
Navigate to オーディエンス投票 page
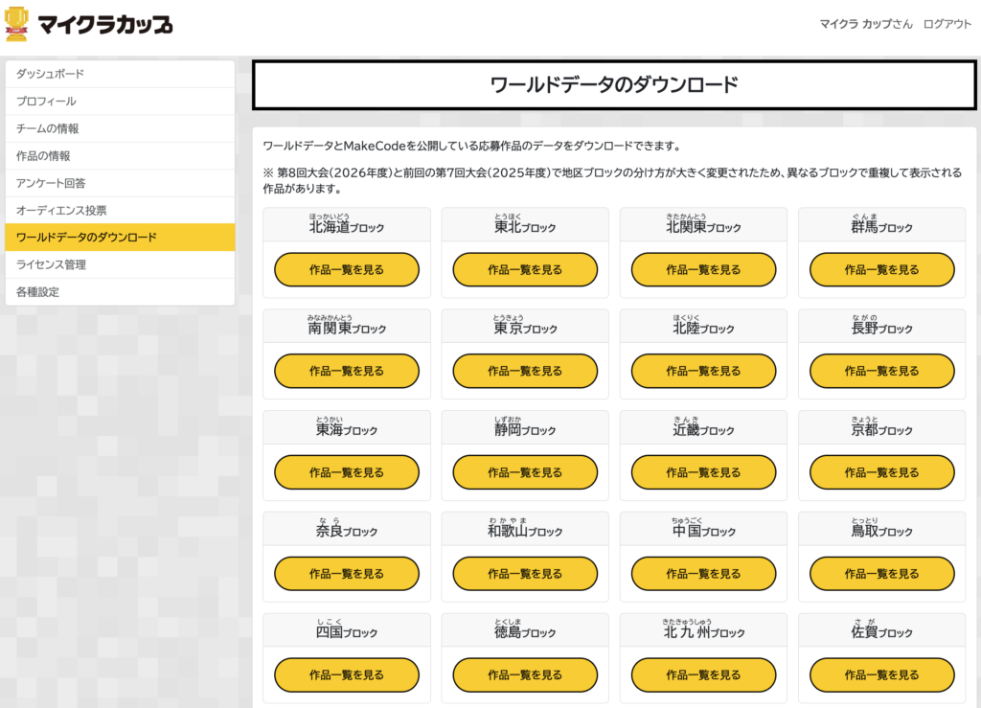tap(120, 210)
